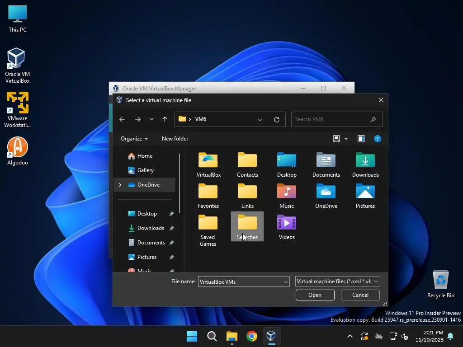Image resolution: width=463 pixels, height=347 pixels.
Task: Refresh the VM6 folder view
Action: coord(276,119)
